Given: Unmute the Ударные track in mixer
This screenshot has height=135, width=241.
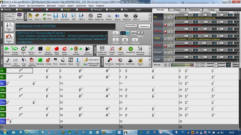Looking at the screenshot, I should pos(165,32).
